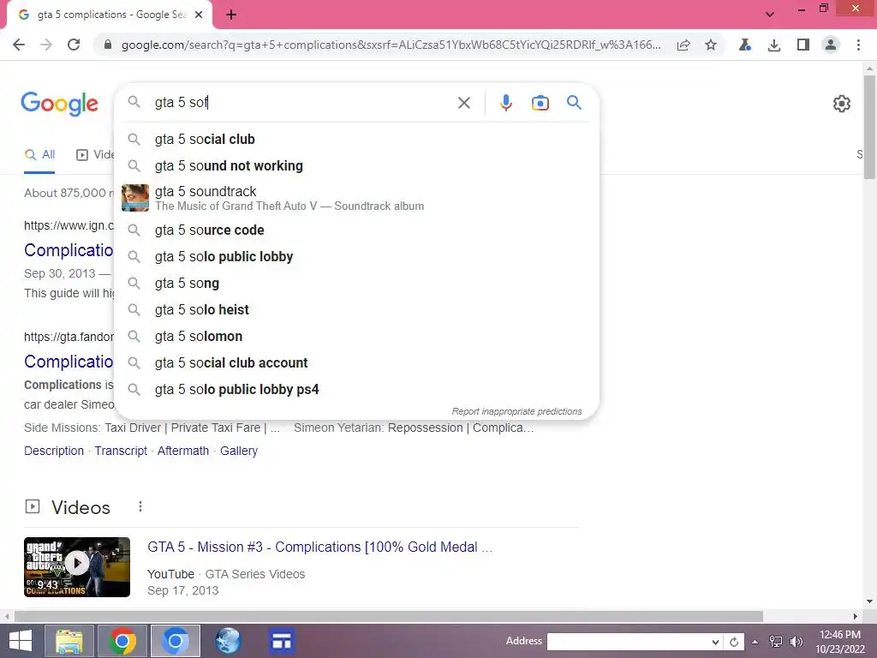Show hidden system tray icons

(x=755, y=642)
